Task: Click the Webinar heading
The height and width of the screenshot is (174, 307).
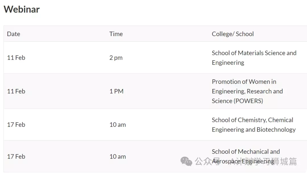Action: (22, 9)
